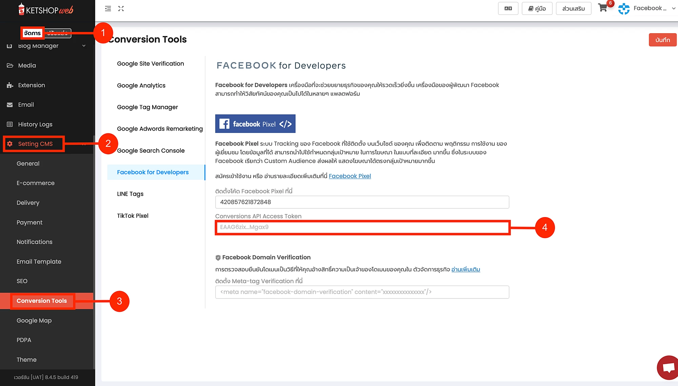
Task: Switch to LINE Tags tab
Action: tap(130, 194)
